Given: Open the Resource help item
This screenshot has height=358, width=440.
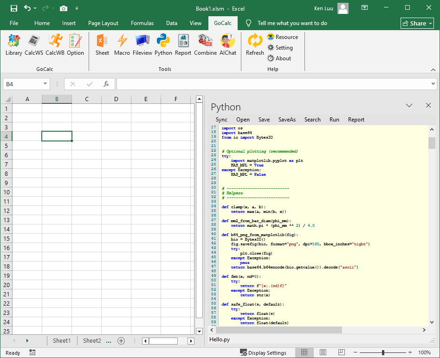Looking at the screenshot, I should (283, 37).
